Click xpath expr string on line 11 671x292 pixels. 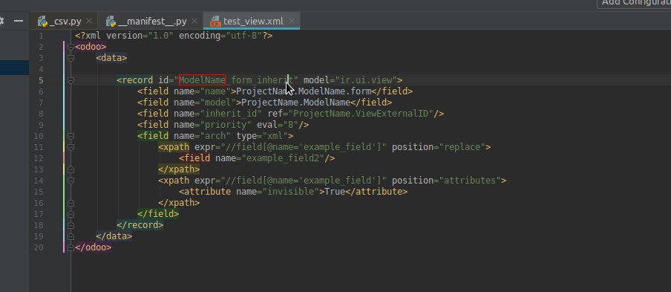point(304,147)
